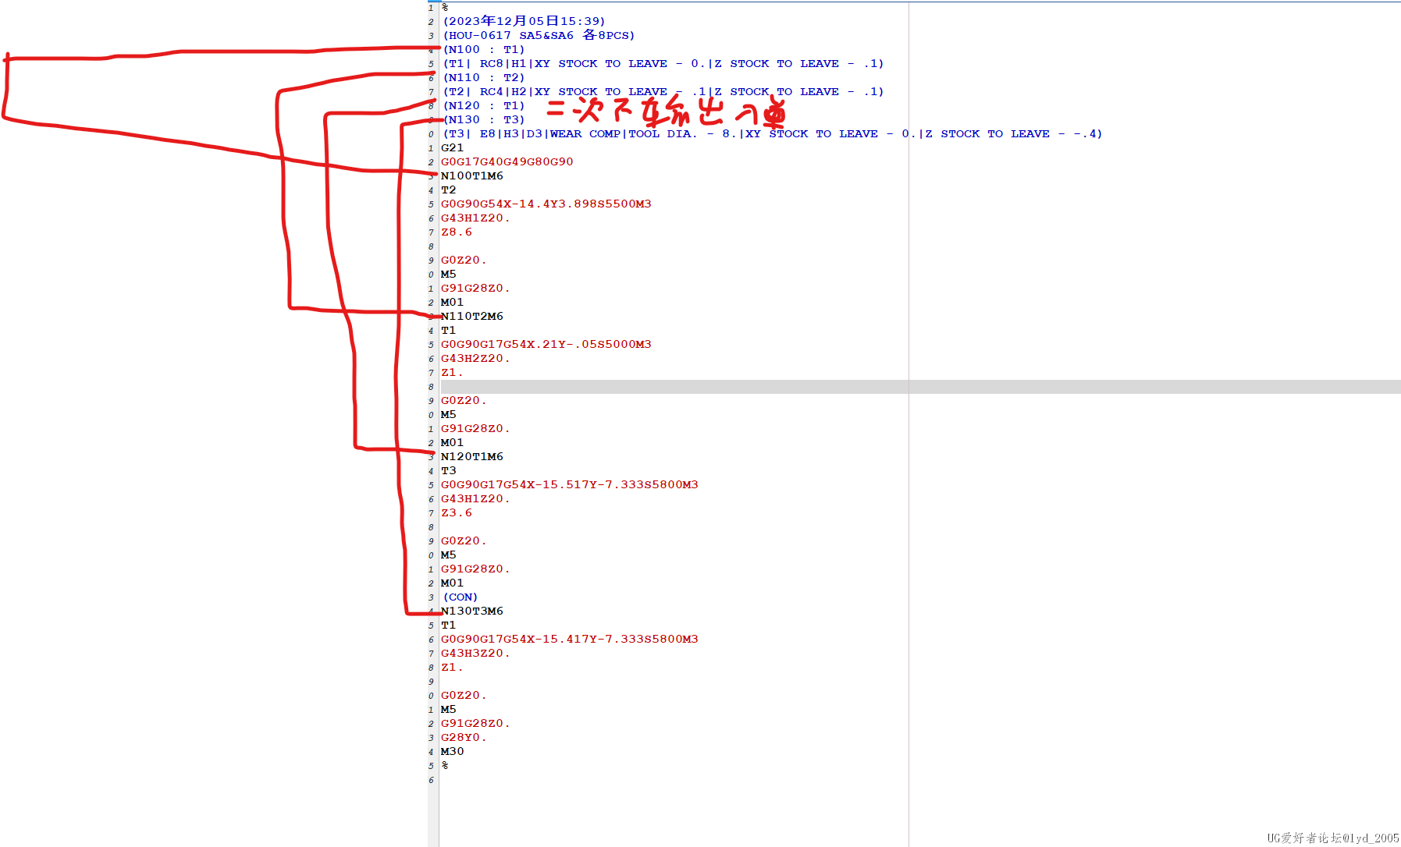Screen dimensions: 1401x847
Task: Click the "N120T1M6" tool change line
Action: tap(471, 456)
